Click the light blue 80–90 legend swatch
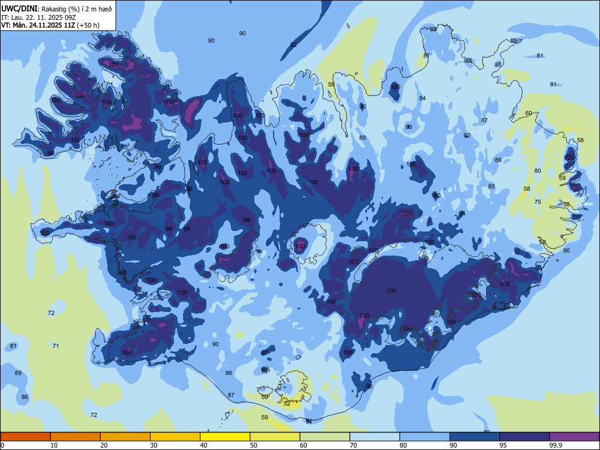Viewport: 600px width, 450px height. coord(425,437)
